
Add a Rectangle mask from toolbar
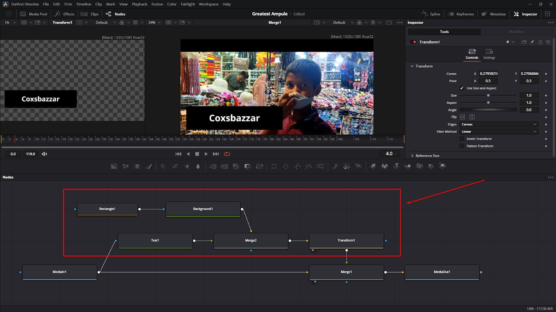[x=274, y=166]
